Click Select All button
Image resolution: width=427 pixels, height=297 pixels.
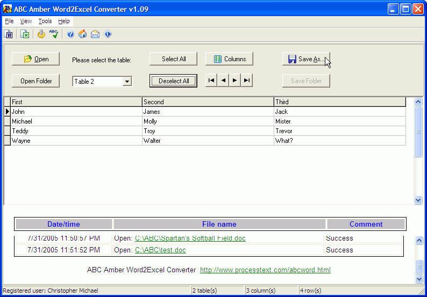pyautogui.click(x=174, y=59)
